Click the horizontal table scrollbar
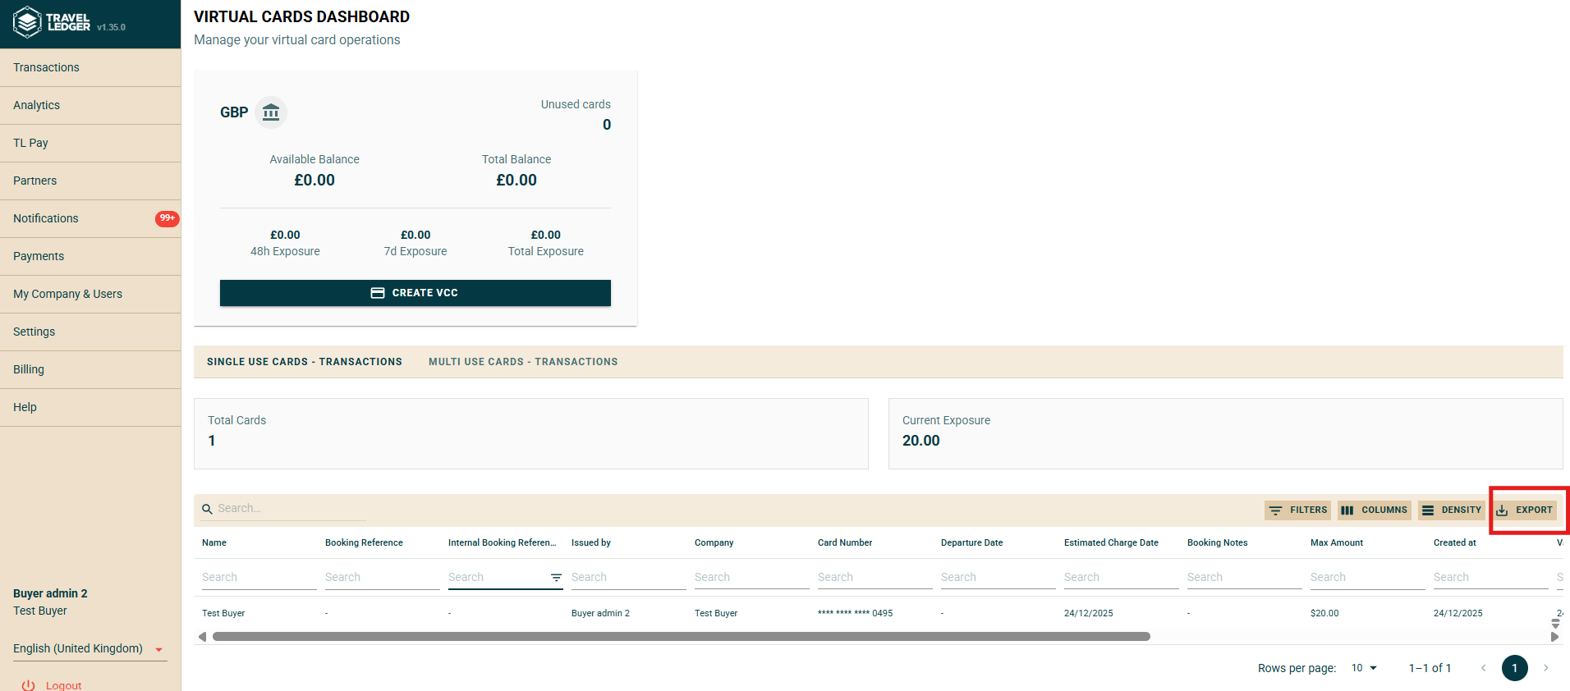Viewport: 1570px width, 691px height. tap(681, 636)
